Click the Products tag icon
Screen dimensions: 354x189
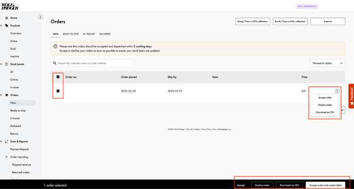(7, 26)
